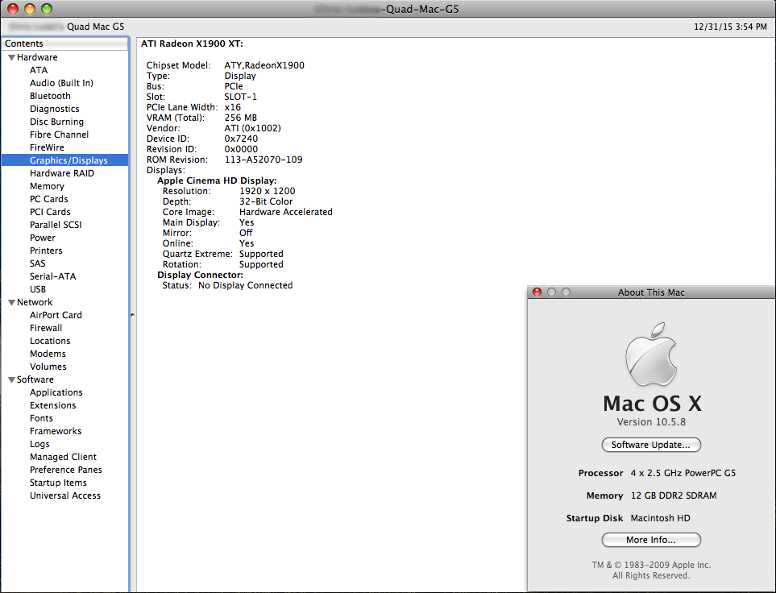Screen dimensions: 776x593
Task: Select Preference Panes entry
Action: (x=66, y=470)
